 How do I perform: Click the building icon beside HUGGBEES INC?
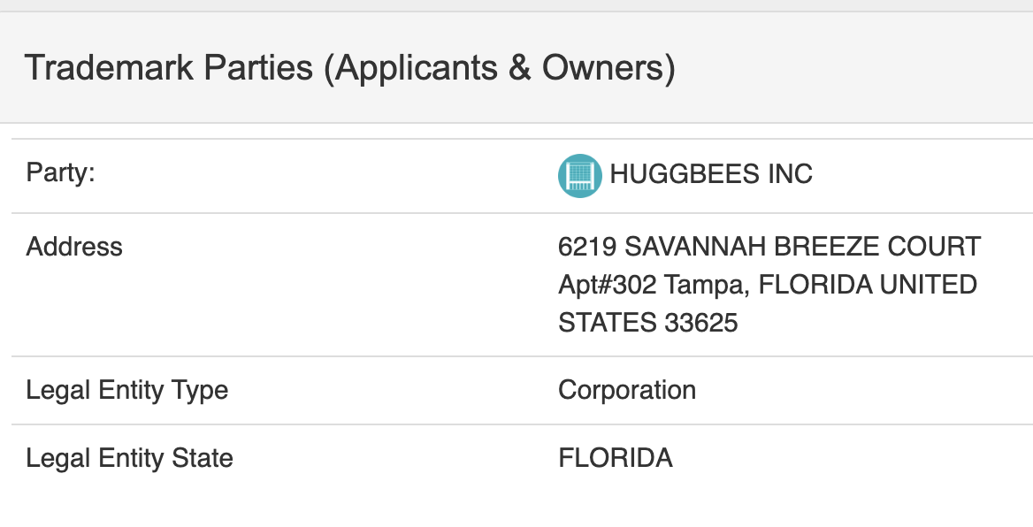579,175
